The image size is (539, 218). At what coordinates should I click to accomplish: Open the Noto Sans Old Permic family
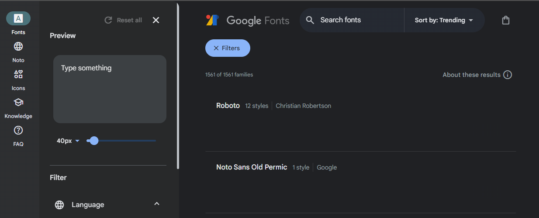tap(252, 167)
